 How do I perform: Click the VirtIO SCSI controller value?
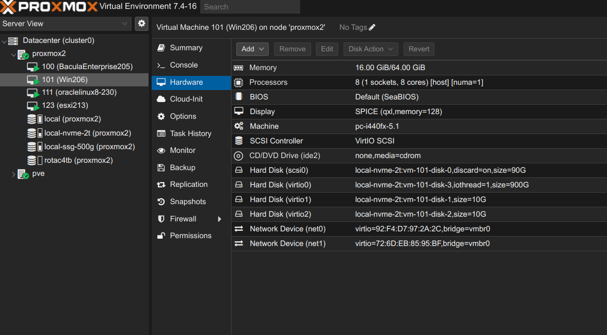pyautogui.click(x=375, y=141)
